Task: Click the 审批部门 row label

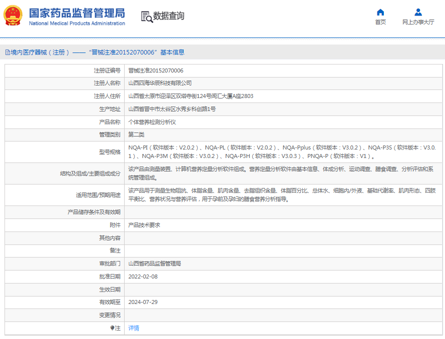Action: click(x=110, y=263)
